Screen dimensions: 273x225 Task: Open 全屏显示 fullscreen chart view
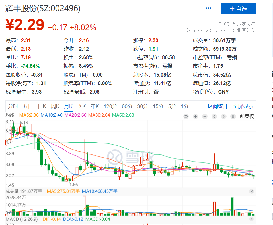point(243,106)
